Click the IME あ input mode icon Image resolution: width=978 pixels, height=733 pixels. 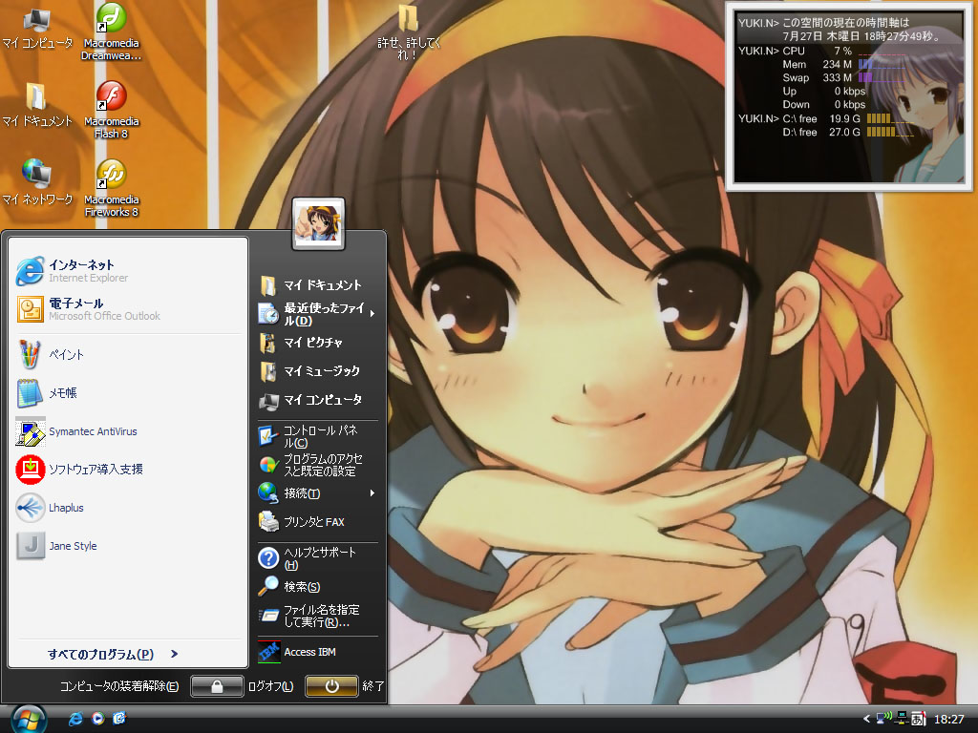918,719
